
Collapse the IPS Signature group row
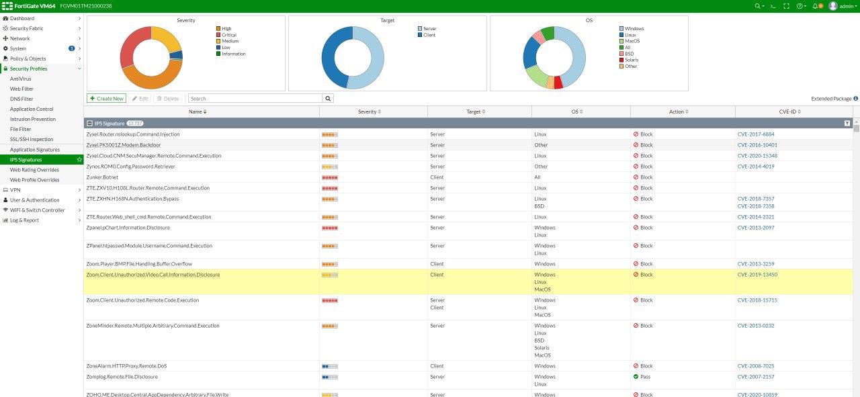click(x=89, y=124)
